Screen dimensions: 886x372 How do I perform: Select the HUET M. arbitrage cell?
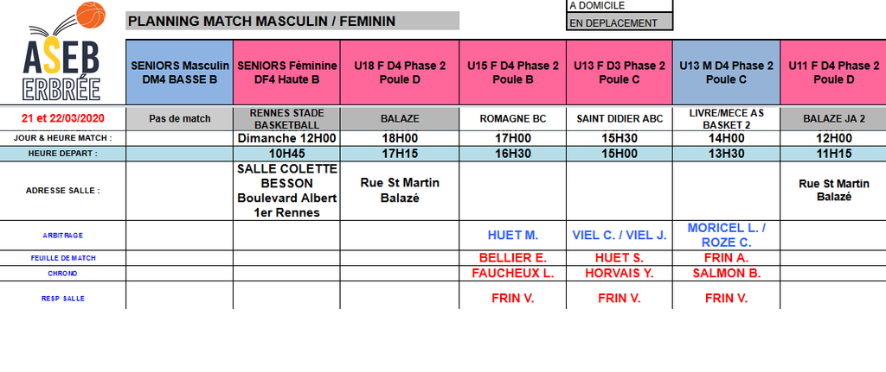click(x=512, y=235)
